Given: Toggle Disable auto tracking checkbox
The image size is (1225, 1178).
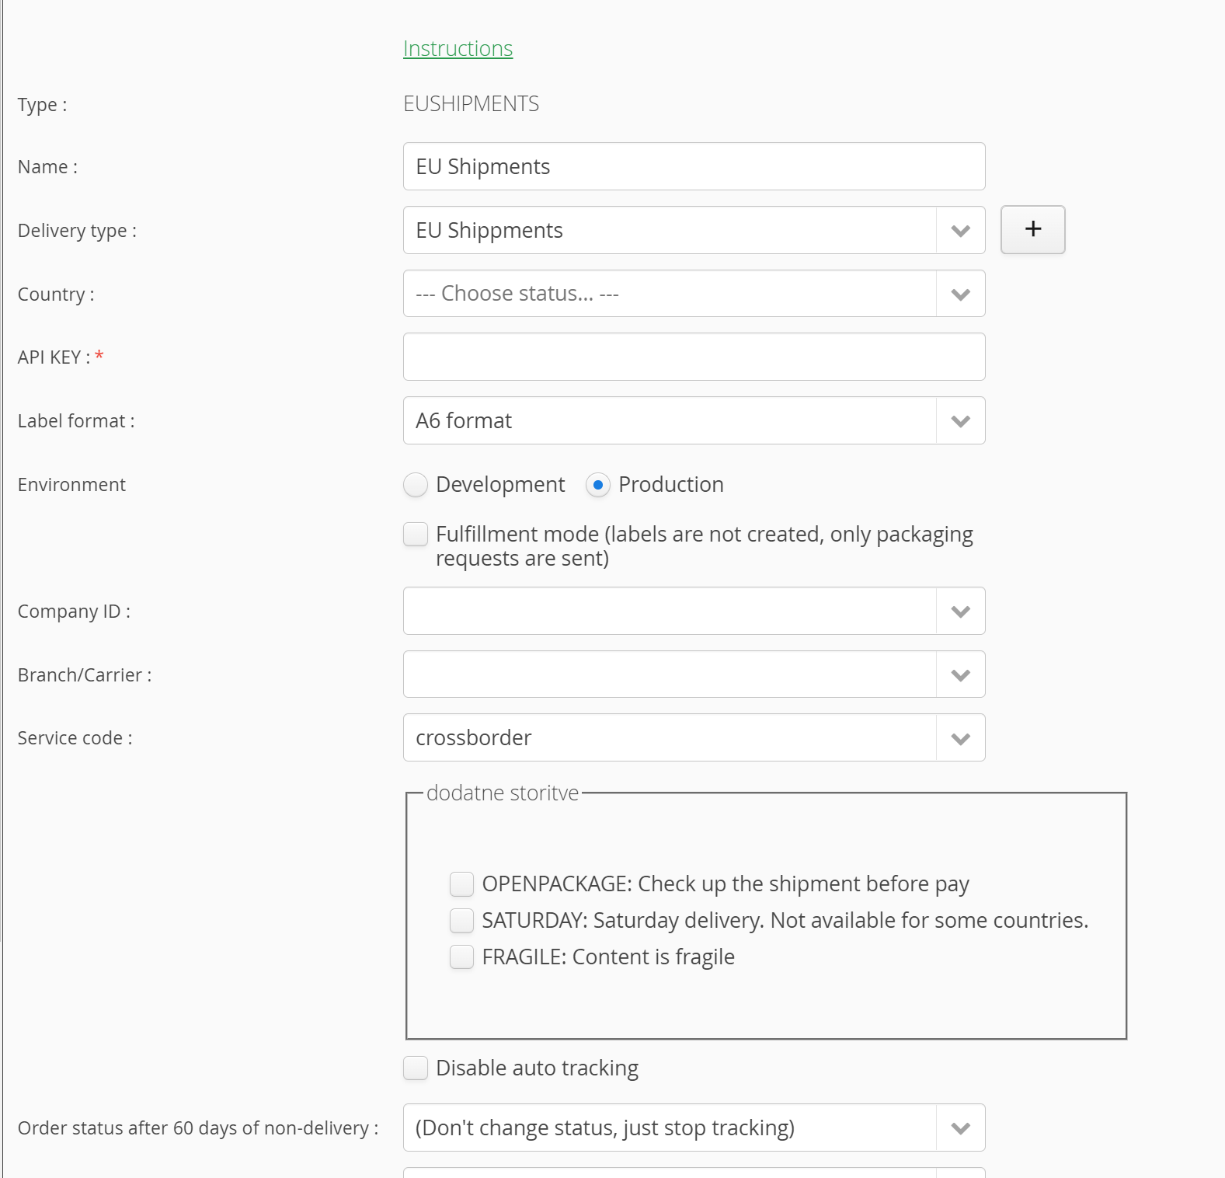Looking at the screenshot, I should click(416, 1068).
